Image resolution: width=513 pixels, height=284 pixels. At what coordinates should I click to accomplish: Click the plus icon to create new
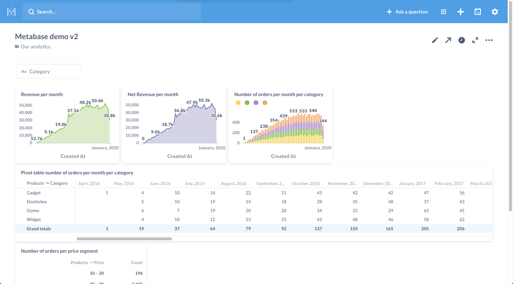point(461,12)
